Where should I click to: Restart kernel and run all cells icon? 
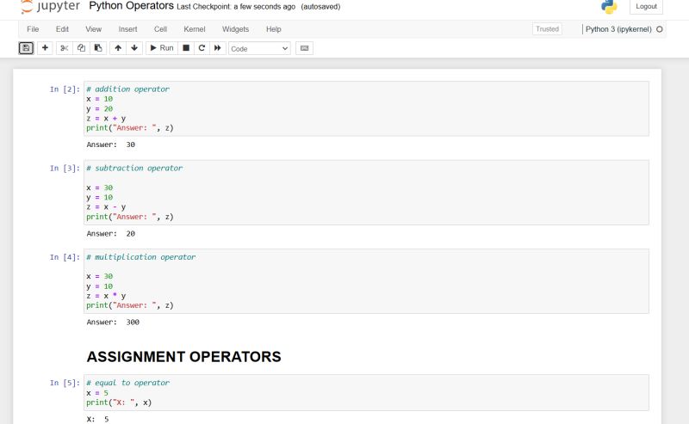(x=218, y=48)
